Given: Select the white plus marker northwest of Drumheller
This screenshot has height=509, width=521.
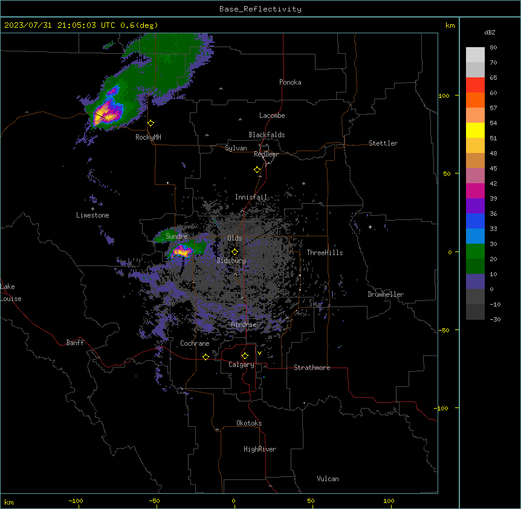Looking at the screenshot, I should point(370,227).
